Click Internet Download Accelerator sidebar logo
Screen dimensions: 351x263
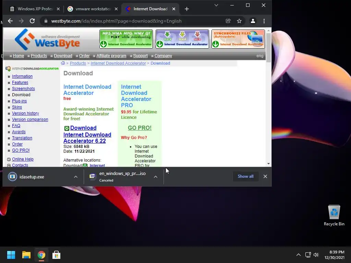coord(32,68)
